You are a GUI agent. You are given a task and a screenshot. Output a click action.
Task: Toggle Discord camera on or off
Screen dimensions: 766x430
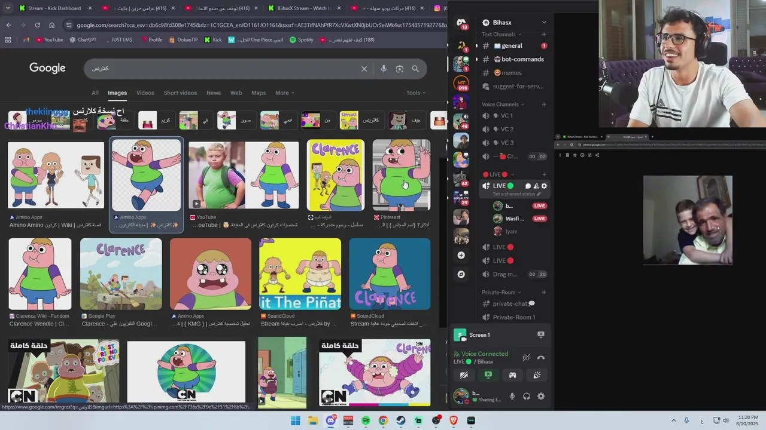click(x=464, y=375)
